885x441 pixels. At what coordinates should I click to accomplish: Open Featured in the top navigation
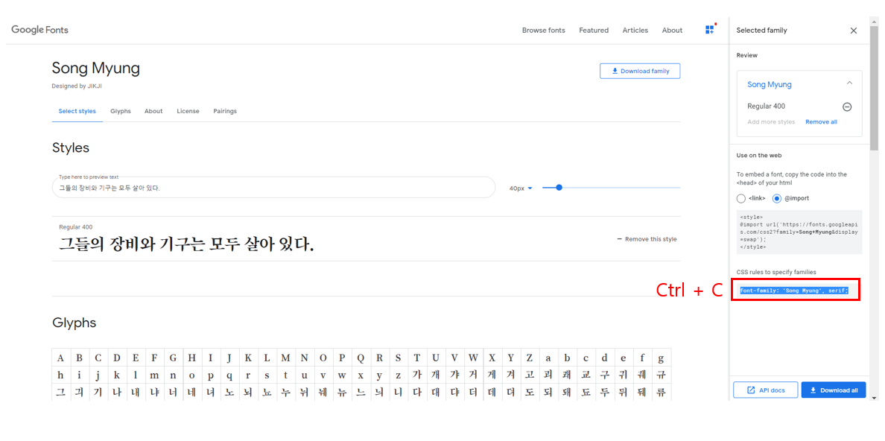(x=594, y=31)
